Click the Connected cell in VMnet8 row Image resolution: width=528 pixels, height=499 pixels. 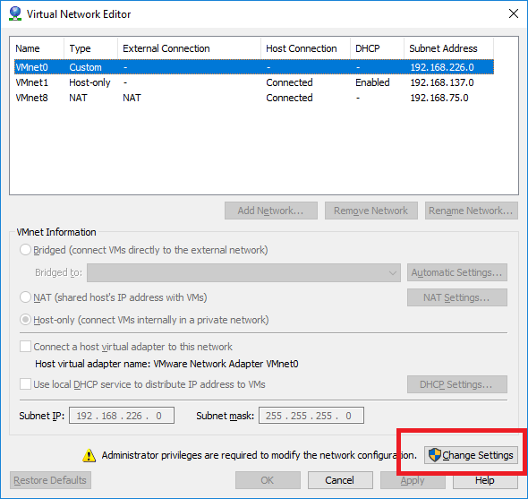point(289,98)
